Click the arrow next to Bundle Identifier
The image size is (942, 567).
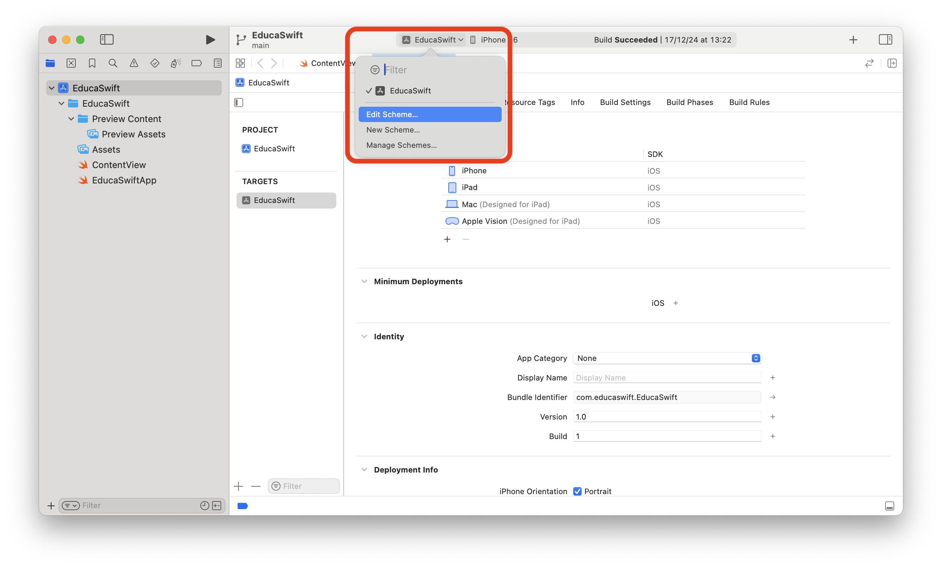pos(772,397)
